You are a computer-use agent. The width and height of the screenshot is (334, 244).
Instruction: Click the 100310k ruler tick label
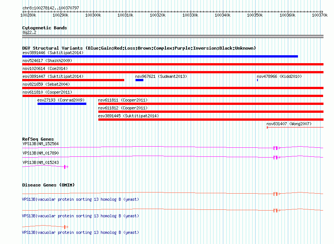(x=125, y=15)
